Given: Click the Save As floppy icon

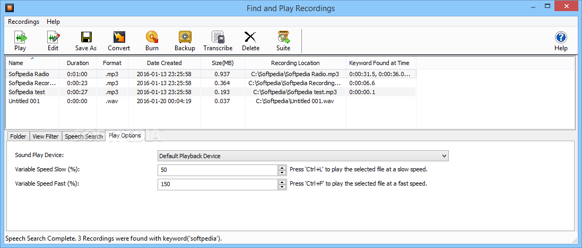Looking at the screenshot, I should 86,41.
